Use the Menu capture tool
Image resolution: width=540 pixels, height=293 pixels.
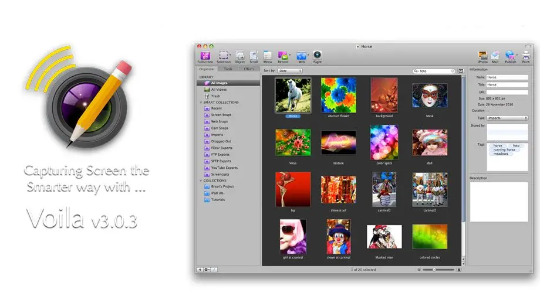268,57
